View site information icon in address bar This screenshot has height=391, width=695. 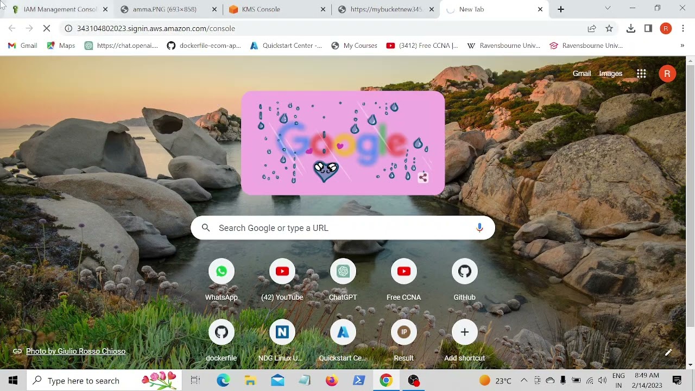(68, 28)
